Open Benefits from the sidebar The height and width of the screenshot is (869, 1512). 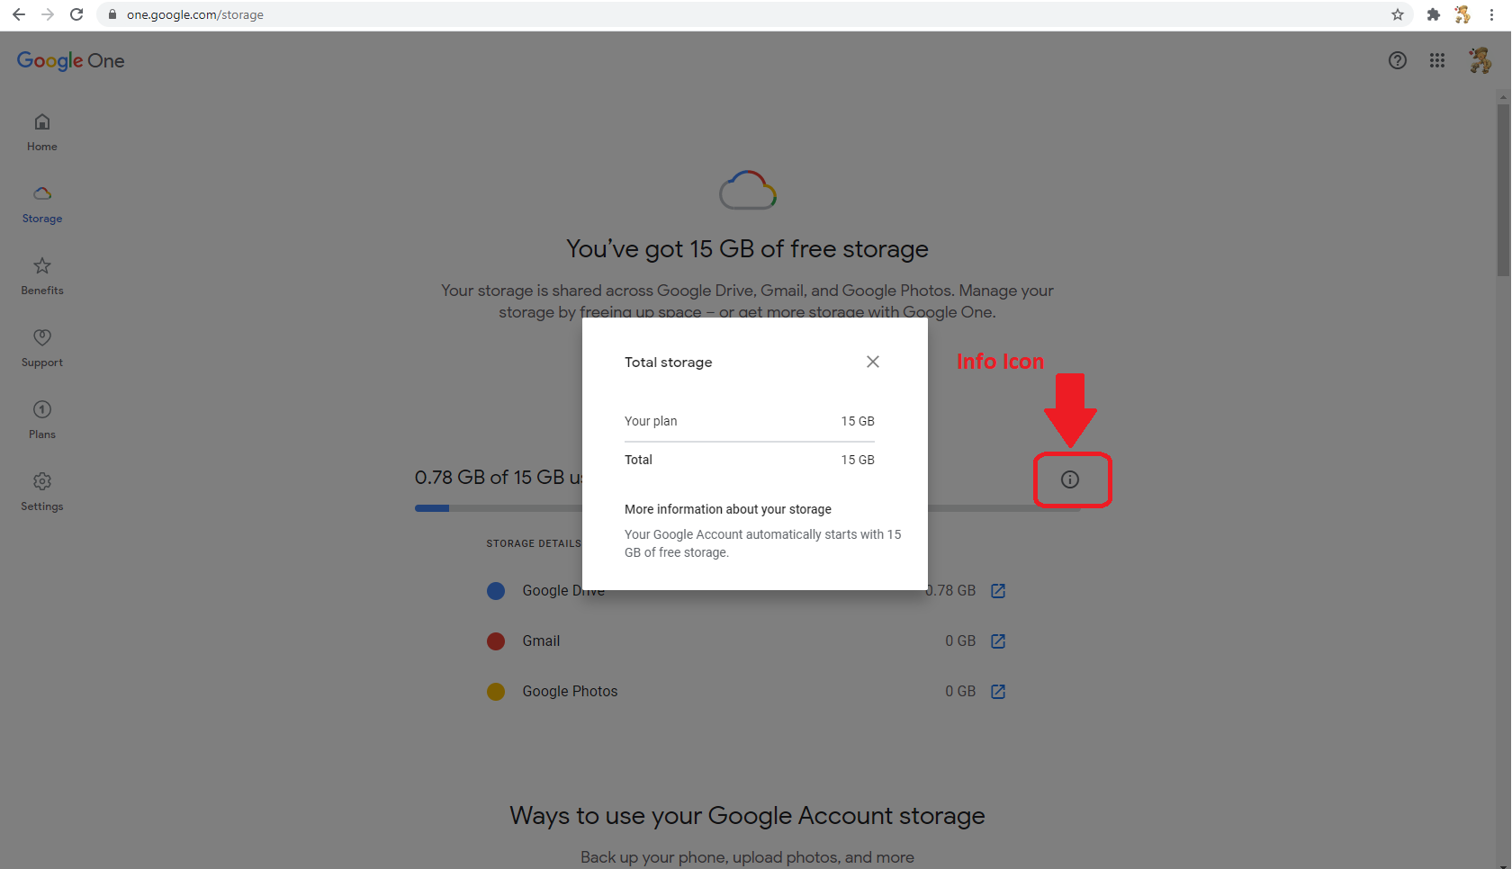click(42, 276)
